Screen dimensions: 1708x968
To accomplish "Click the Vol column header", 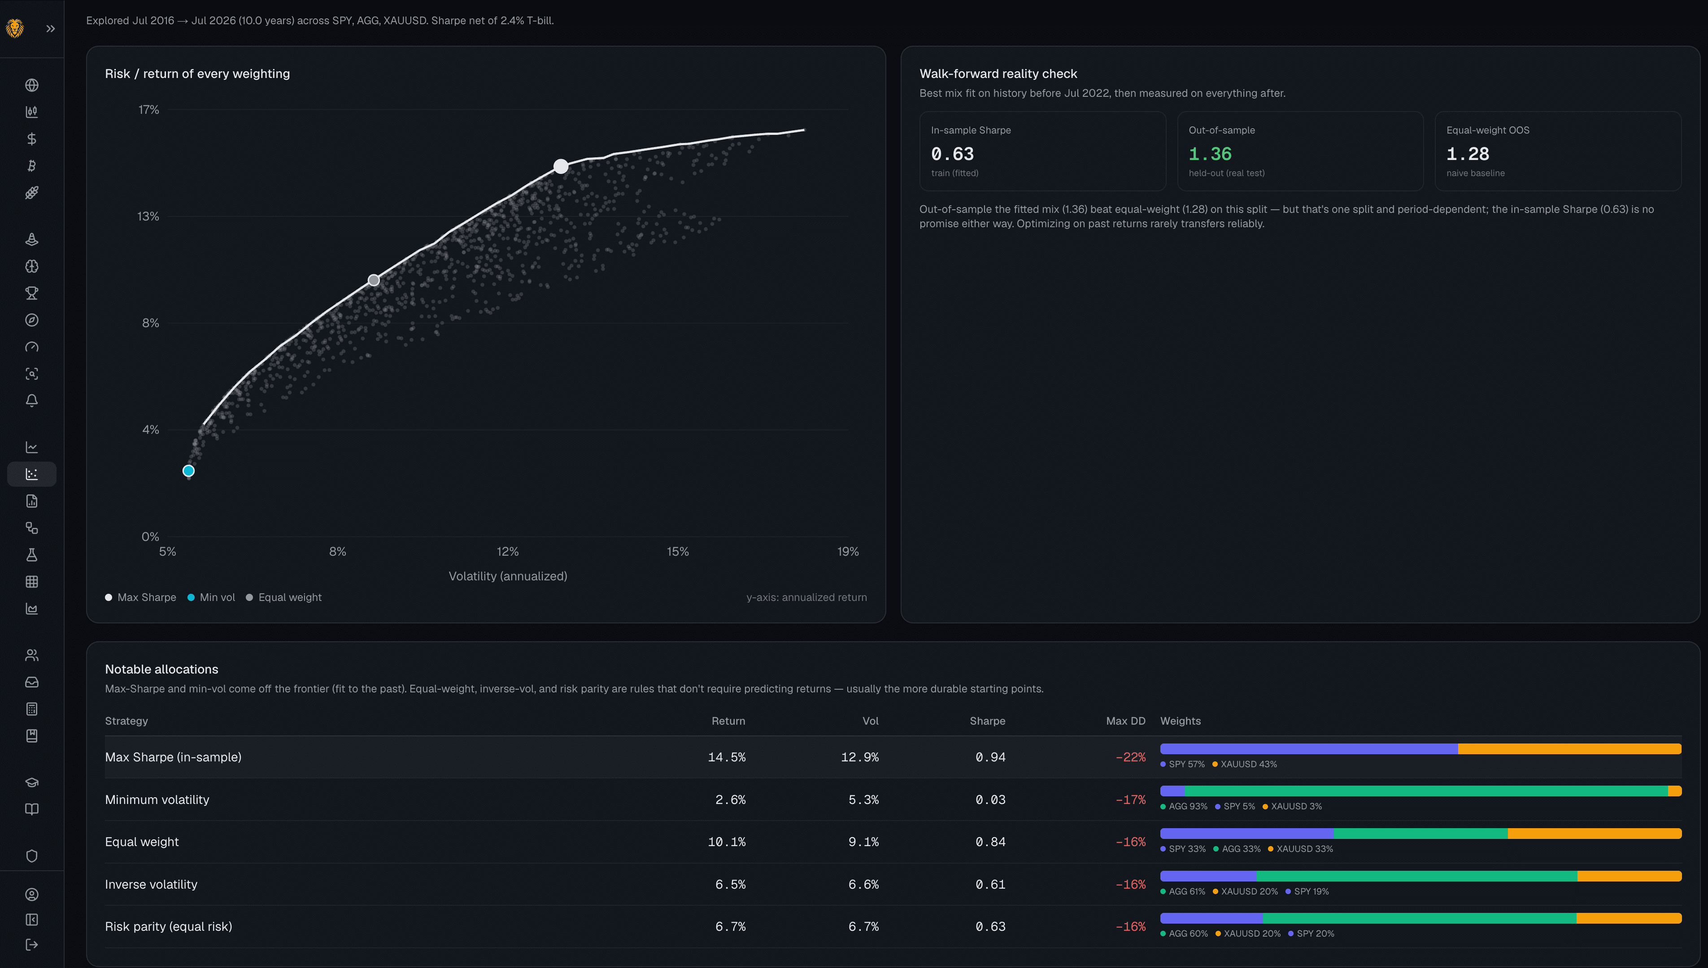I will tap(870, 721).
